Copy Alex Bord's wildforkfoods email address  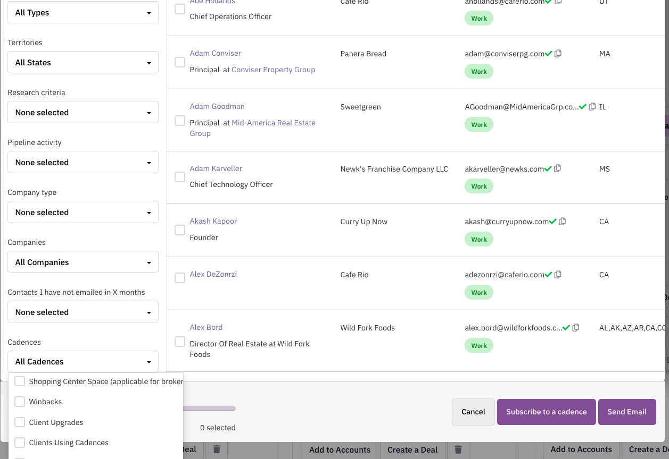point(576,328)
